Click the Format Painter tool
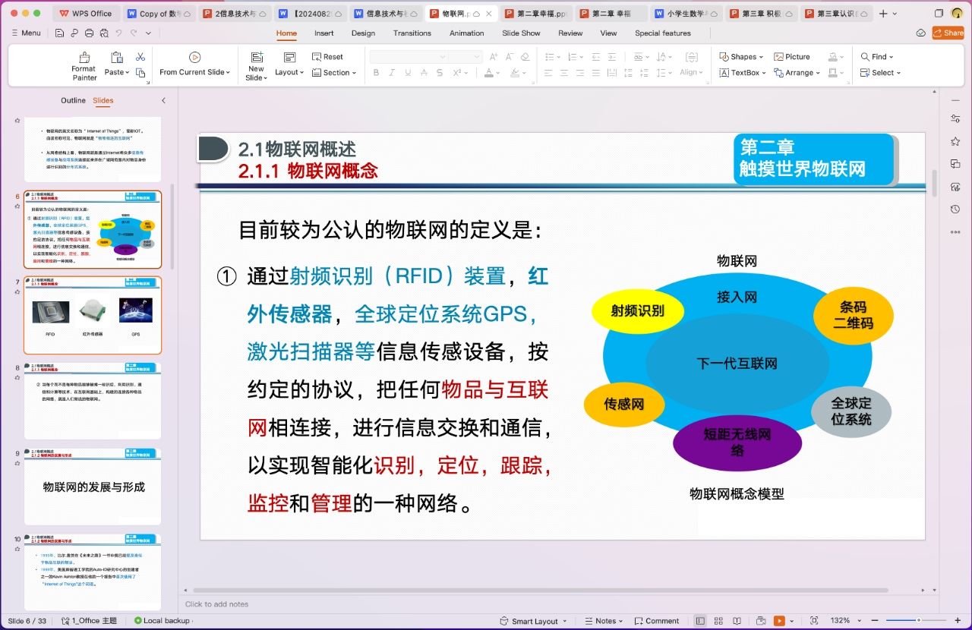Image resolution: width=972 pixels, height=630 pixels. (84, 66)
